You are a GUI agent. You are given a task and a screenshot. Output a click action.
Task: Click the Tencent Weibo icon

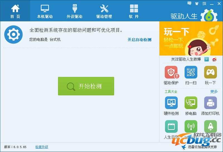207,59
